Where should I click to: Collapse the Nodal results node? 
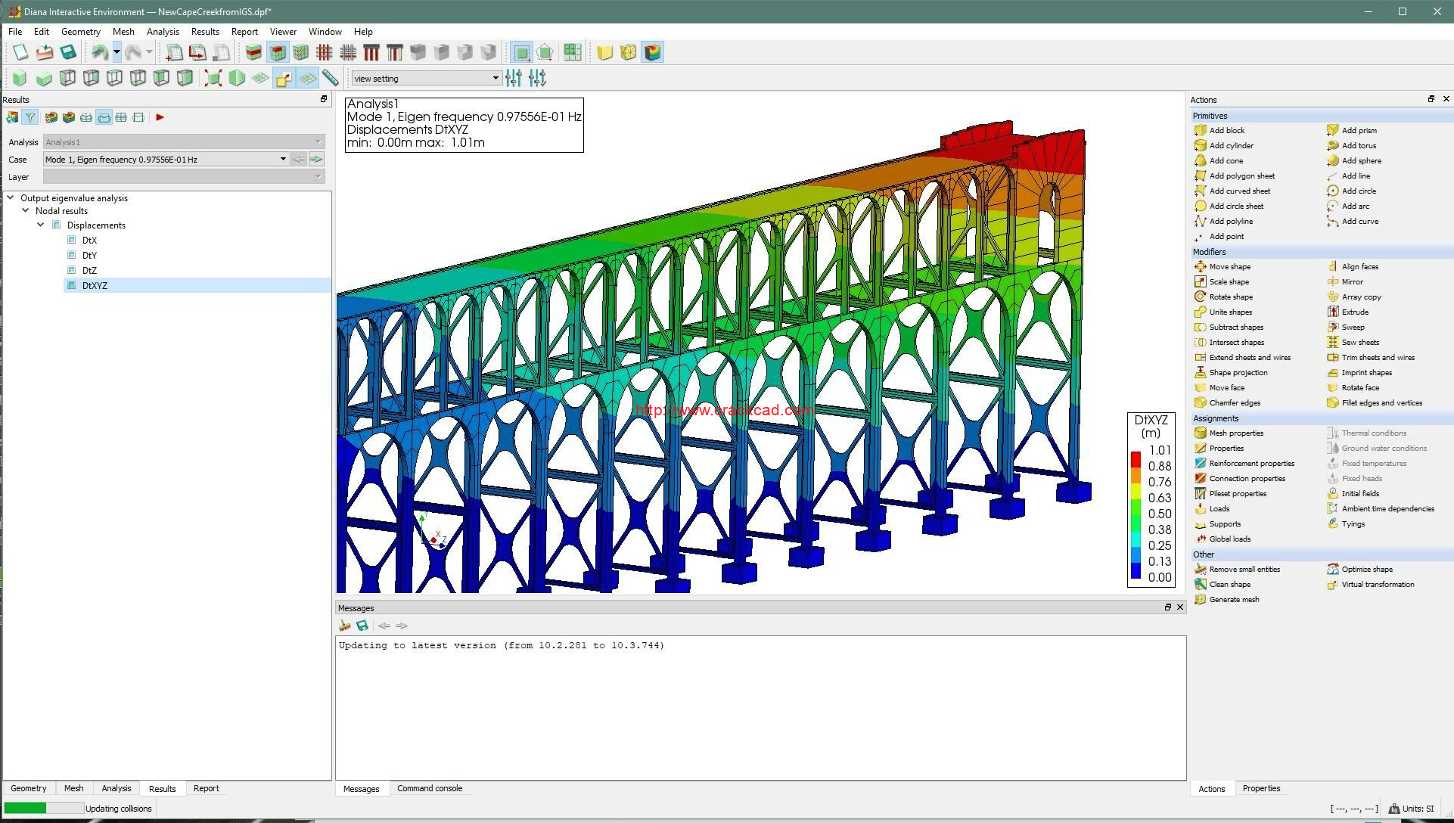click(25, 210)
